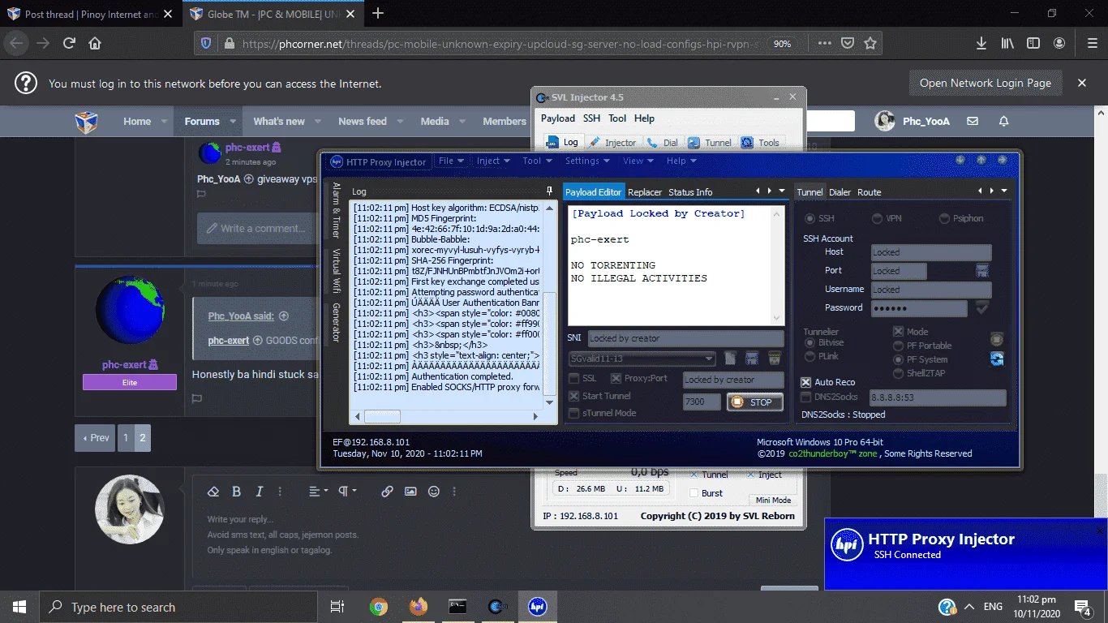Open the Alarm & Timer side panel

point(336,210)
